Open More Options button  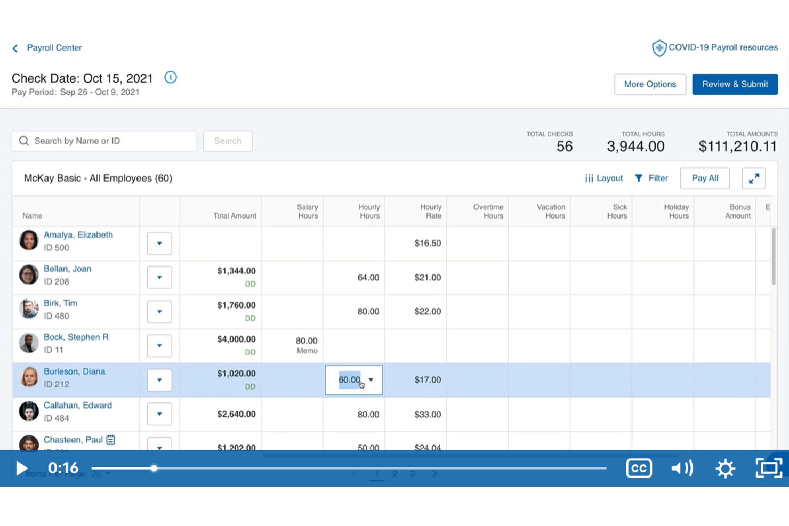pos(650,84)
